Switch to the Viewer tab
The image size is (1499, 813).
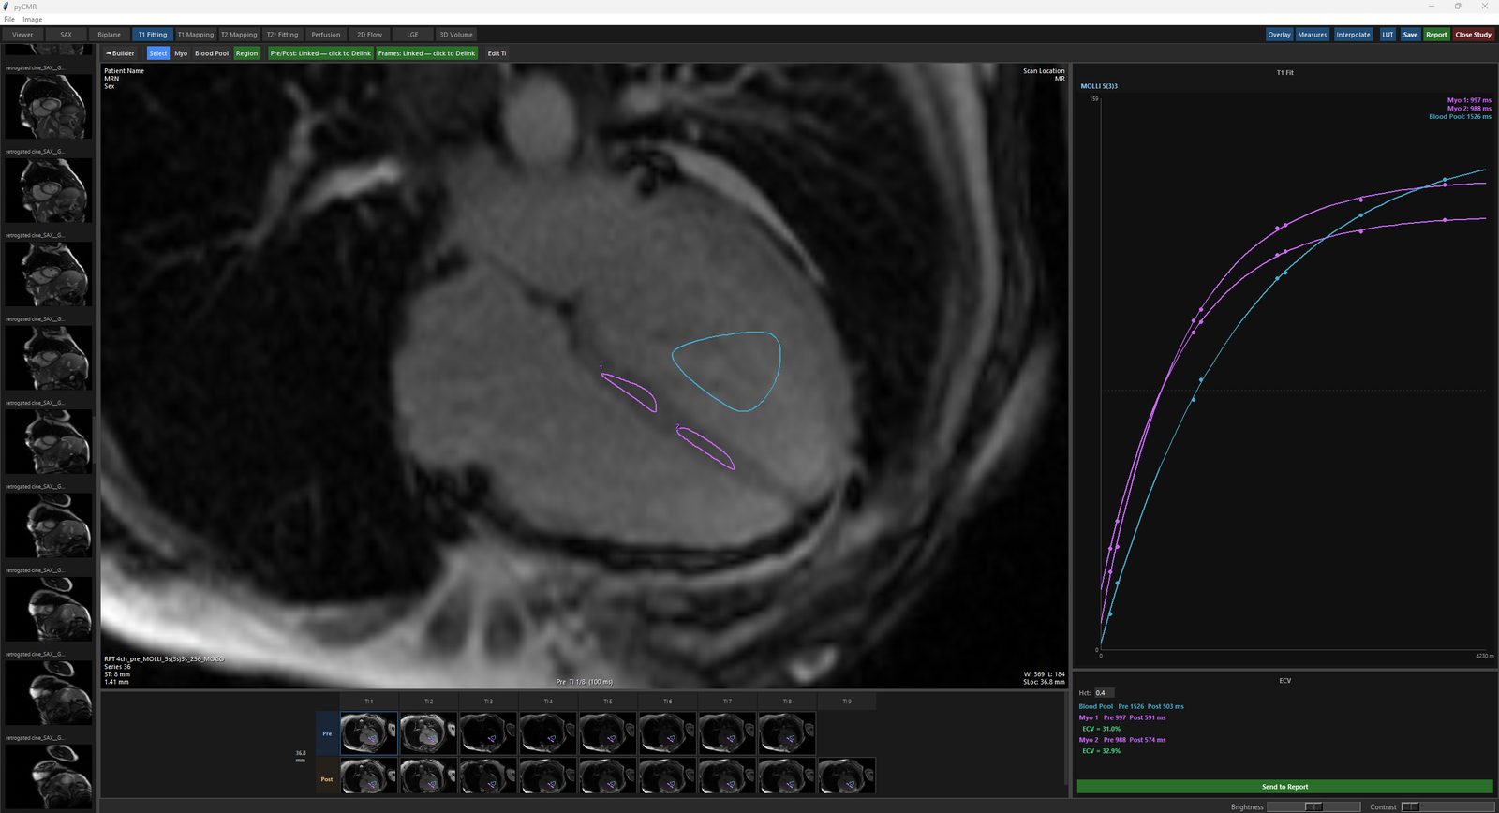coord(22,35)
